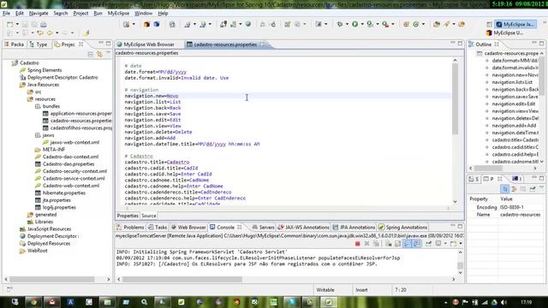Screen dimensions: 548x308
Task: Select application-resources.properties file
Action: (80, 114)
